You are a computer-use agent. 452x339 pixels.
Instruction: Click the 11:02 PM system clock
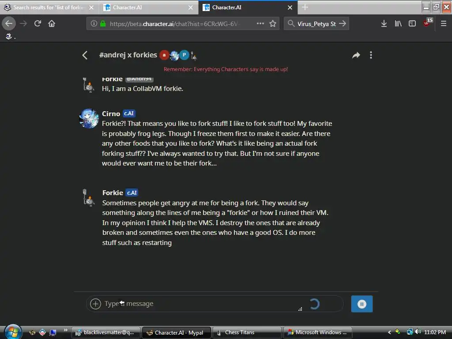point(435,332)
